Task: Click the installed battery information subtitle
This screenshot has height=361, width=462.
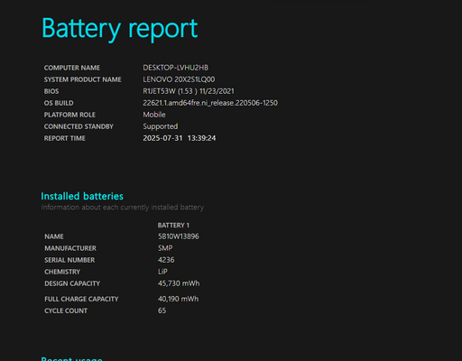Action: point(123,208)
